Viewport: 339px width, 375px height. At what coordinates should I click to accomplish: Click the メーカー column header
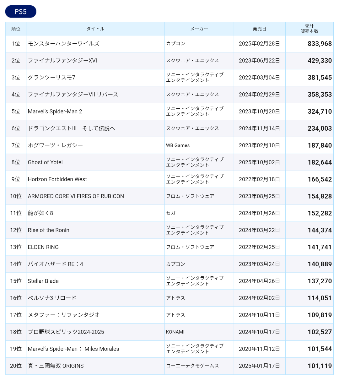coord(199,29)
